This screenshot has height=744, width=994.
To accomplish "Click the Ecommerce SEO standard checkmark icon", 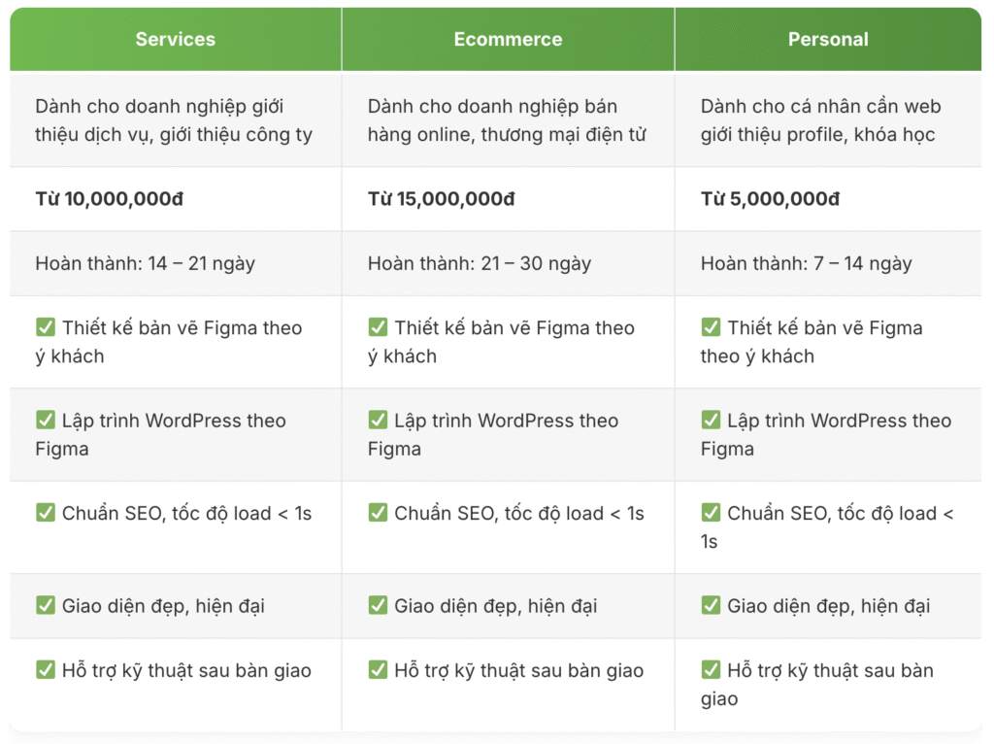I will point(378,513).
